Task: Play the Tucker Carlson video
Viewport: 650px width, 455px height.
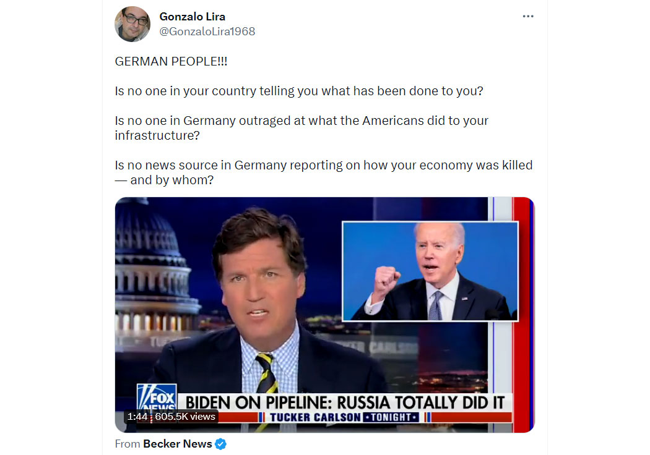Action: point(324,315)
